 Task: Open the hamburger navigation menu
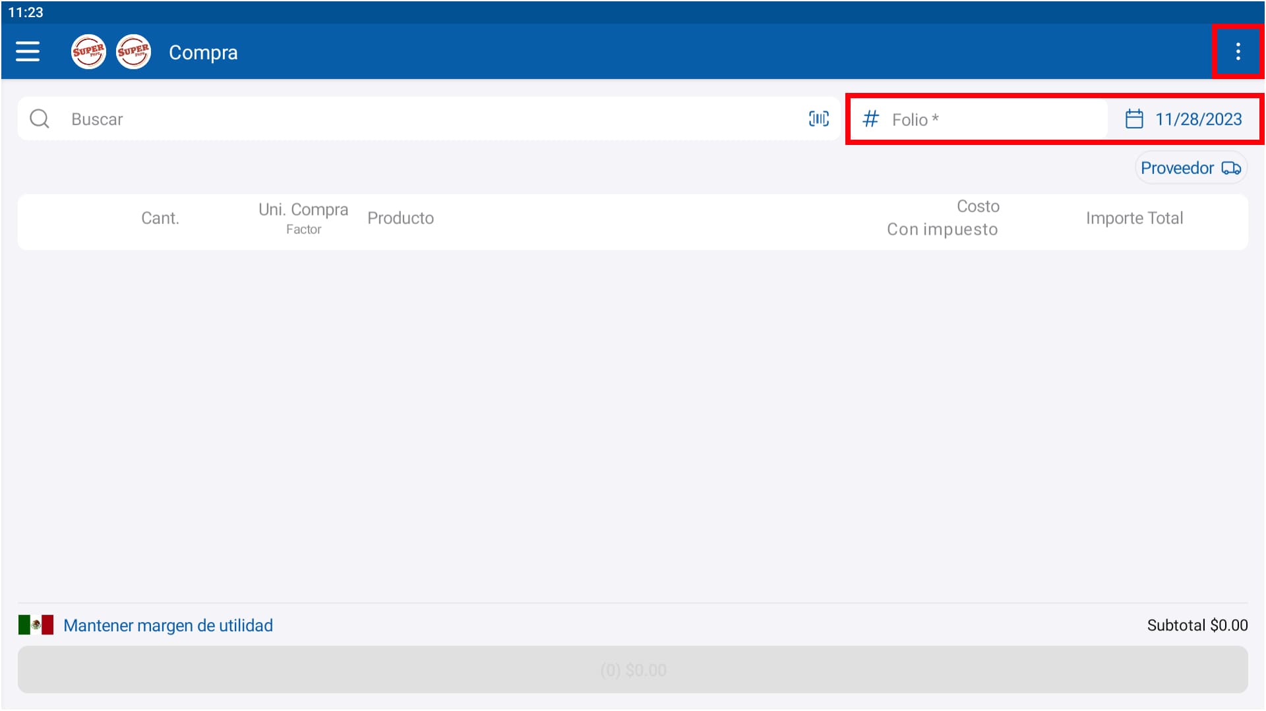28,51
